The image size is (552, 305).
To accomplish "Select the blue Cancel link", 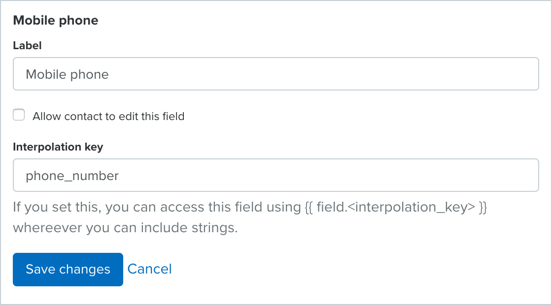I will (x=149, y=269).
